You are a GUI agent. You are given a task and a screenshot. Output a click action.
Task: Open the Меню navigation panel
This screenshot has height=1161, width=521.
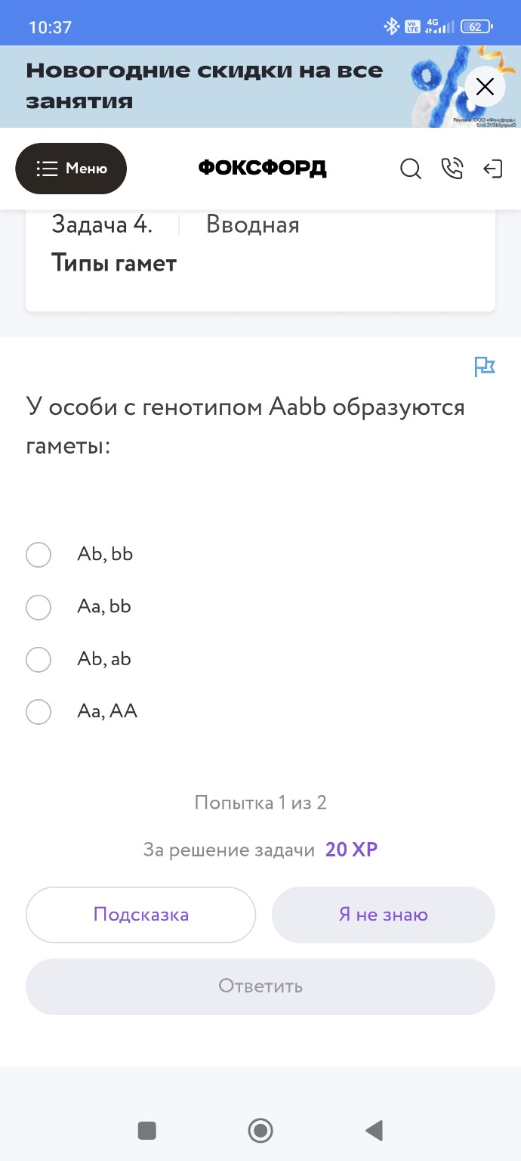click(x=71, y=169)
